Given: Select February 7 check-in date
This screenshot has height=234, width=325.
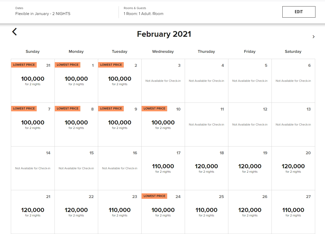Looking at the screenshot, I should tap(33, 124).
